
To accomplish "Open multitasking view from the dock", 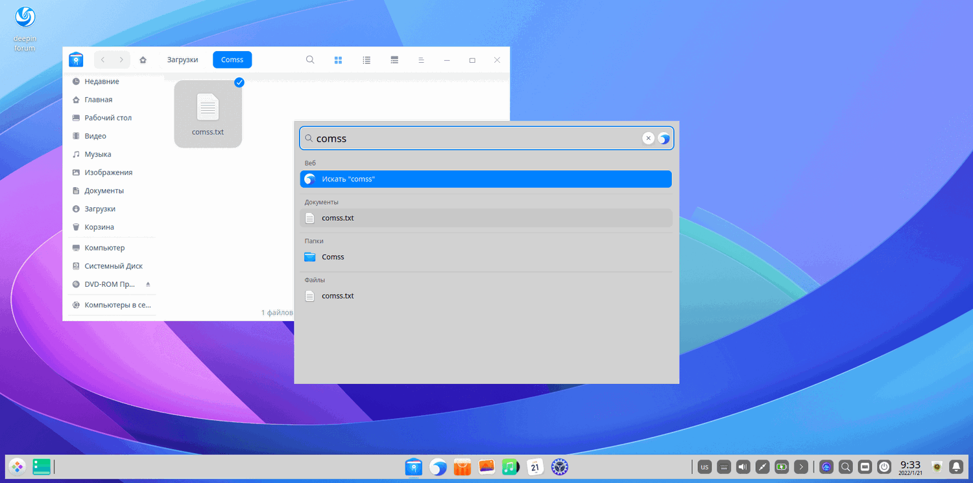I will point(42,466).
